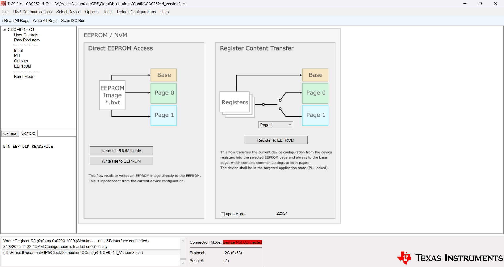Collapse the CDCE6214-Q1 tree node
The height and width of the screenshot is (267, 504).
4,30
